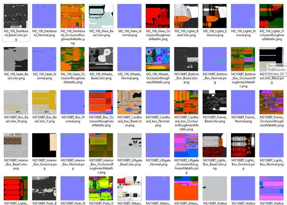The image size is (287, 205).
Task: Select the M2_106_Seats_BaseColor.png thumbnail
Action: [x=16, y=59]
